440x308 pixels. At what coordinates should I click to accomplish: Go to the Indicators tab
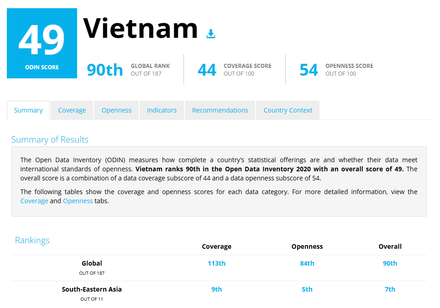(162, 110)
